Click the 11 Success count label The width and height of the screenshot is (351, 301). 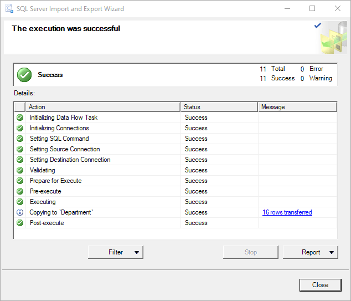pos(277,79)
